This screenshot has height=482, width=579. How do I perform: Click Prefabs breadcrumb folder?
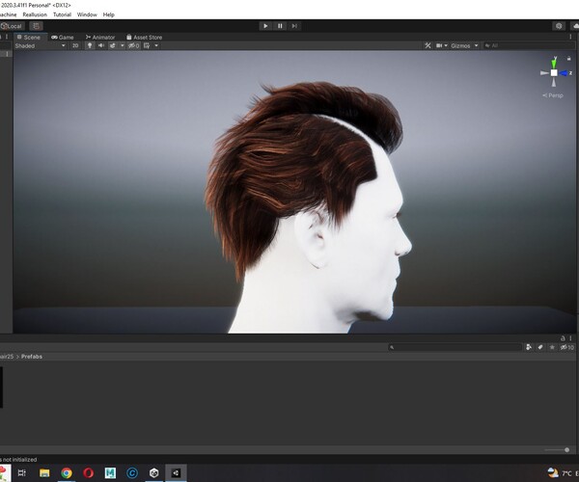(32, 357)
